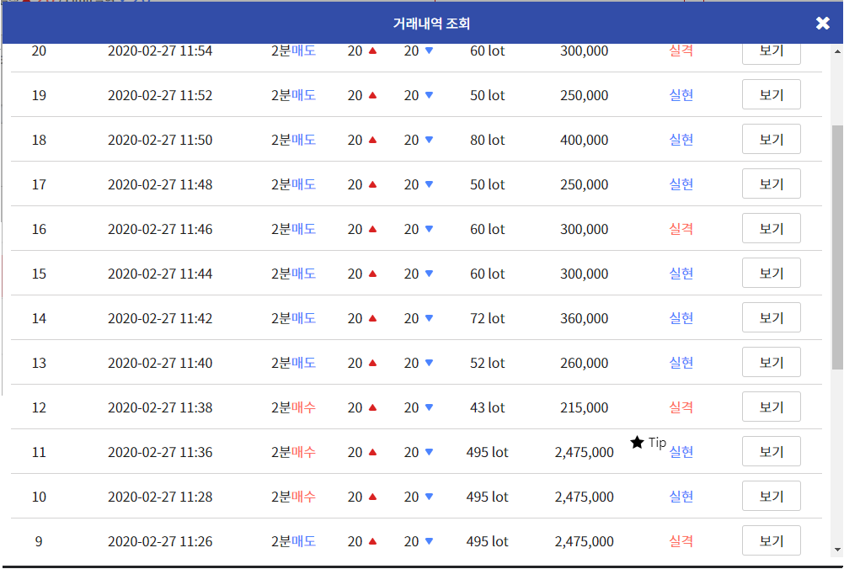Click blue down triangle in row 16

pyautogui.click(x=429, y=229)
